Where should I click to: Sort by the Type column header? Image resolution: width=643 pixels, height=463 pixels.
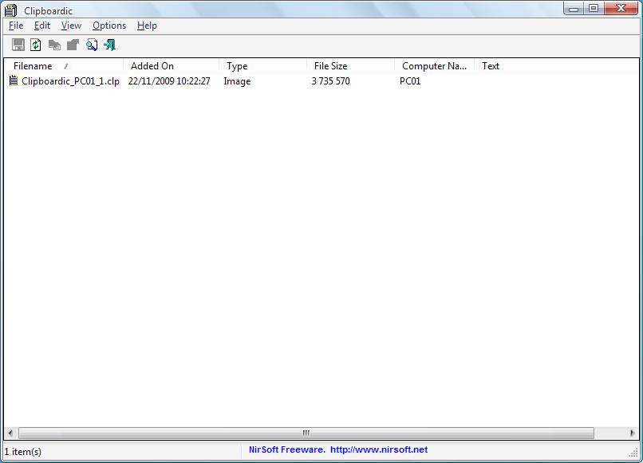pyautogui.click(x=262, y=66)
